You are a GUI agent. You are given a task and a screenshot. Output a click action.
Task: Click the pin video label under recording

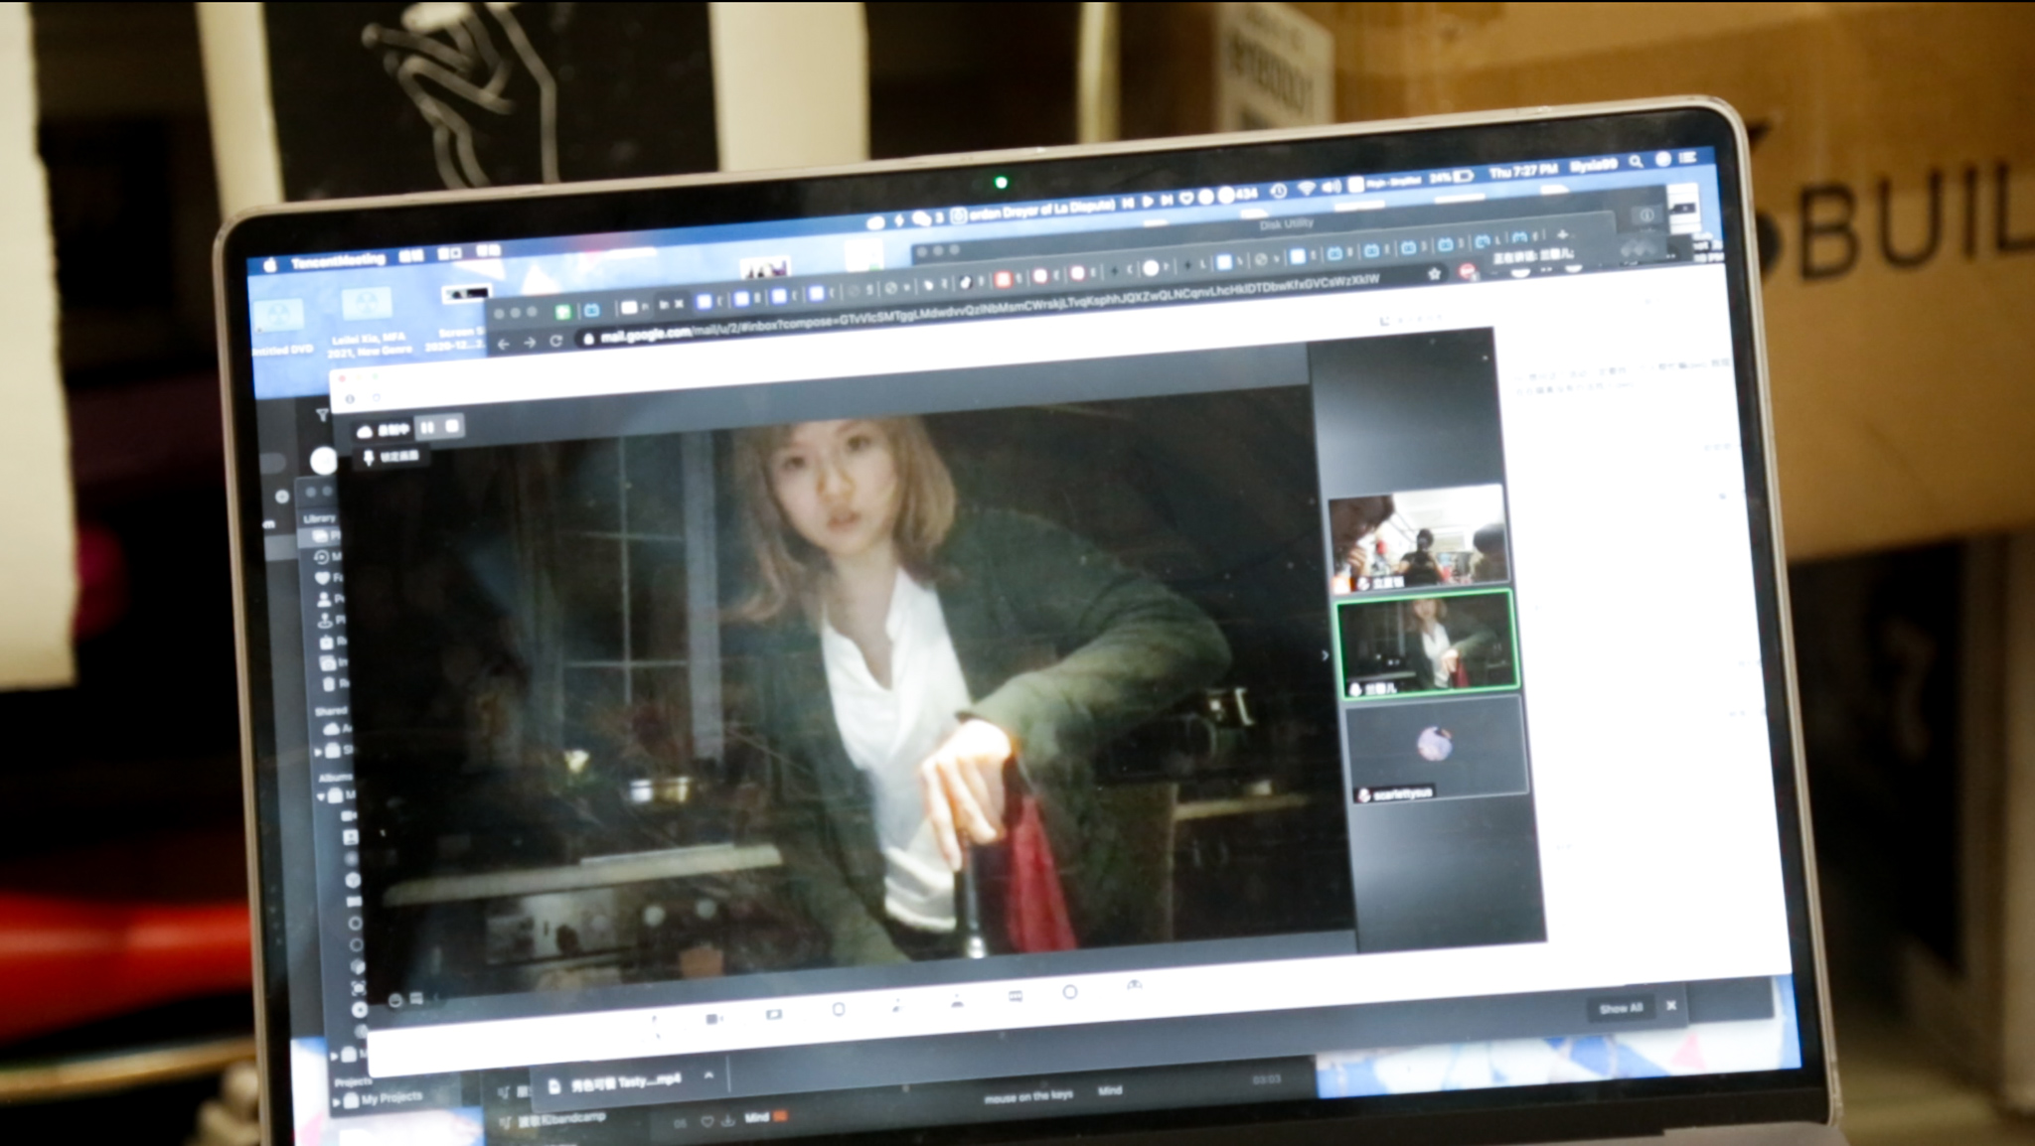click(x=391, y=457)
